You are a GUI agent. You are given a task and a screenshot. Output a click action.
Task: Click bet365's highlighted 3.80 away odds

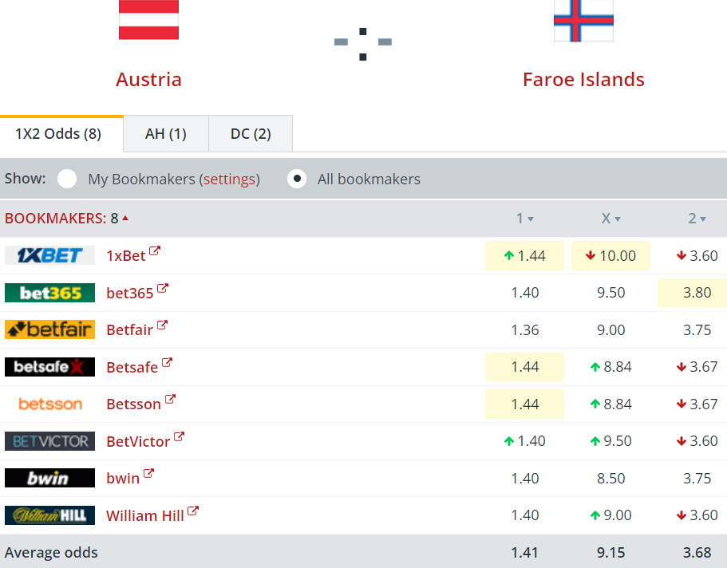697,293
